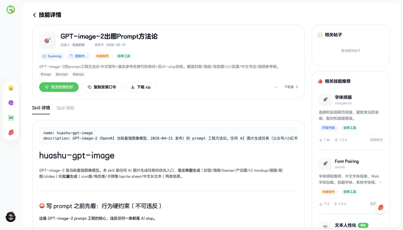
Task: Click the orange 内容创作 tag on the skill
Action: coord(102,56)
